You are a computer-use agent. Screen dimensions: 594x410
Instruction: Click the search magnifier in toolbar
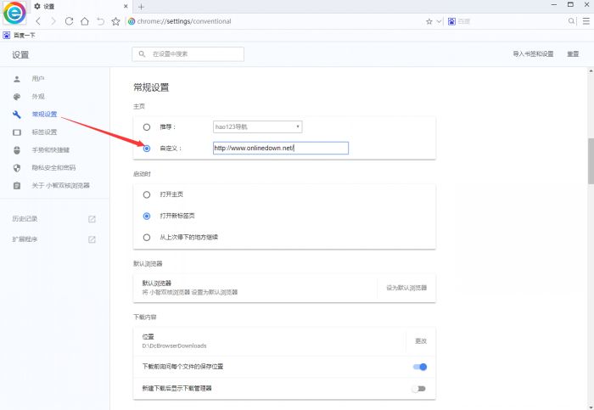tap(571, 21)
